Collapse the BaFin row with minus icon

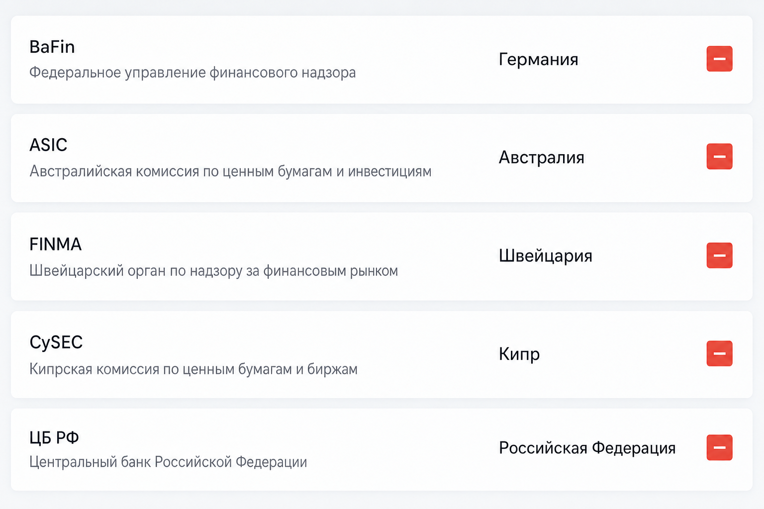pos(719,59)
